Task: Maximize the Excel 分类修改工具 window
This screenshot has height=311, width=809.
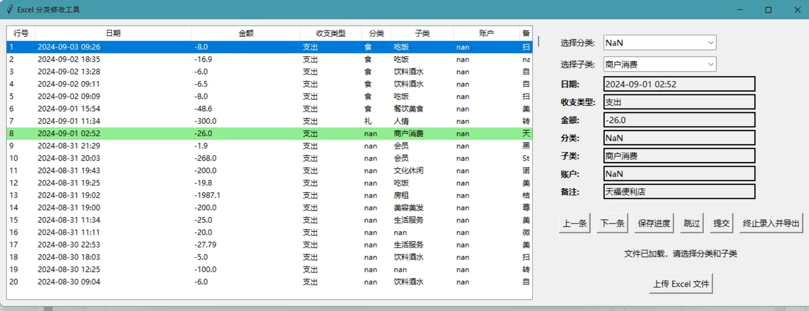Action: tap(768, 10)
